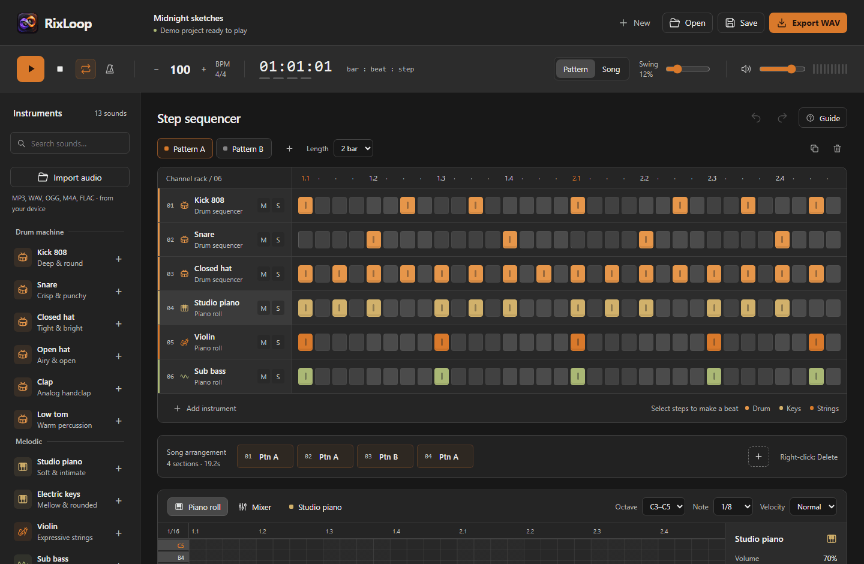Decrease BPM with the minus button
Screen dimensions: 864x564
coord(157,70)
